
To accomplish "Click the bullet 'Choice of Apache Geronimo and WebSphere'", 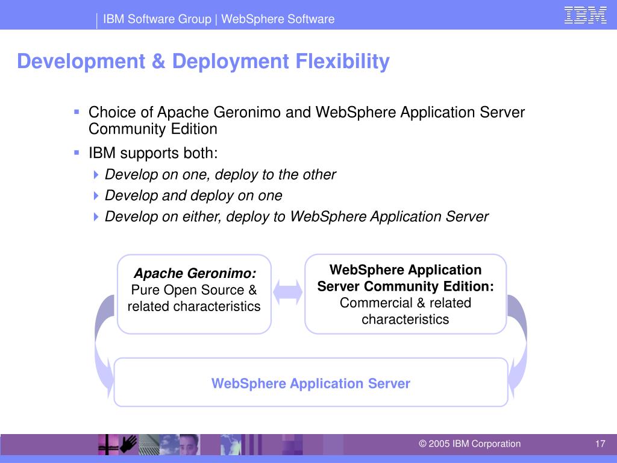I will pyautogui.click(x=307, y=121).
